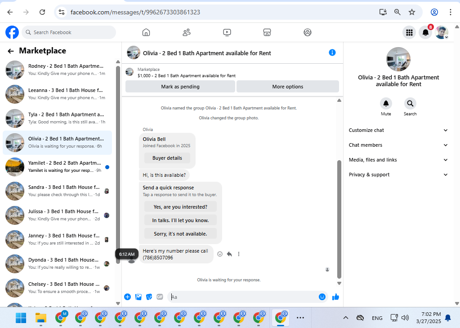460x328 pixels.
Task: Open the notifications bell with 8 badge
Action: coord(426,32)
